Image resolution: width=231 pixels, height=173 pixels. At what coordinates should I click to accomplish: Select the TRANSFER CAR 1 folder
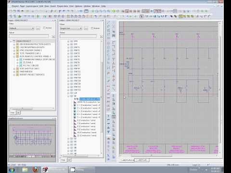point(30,53)
